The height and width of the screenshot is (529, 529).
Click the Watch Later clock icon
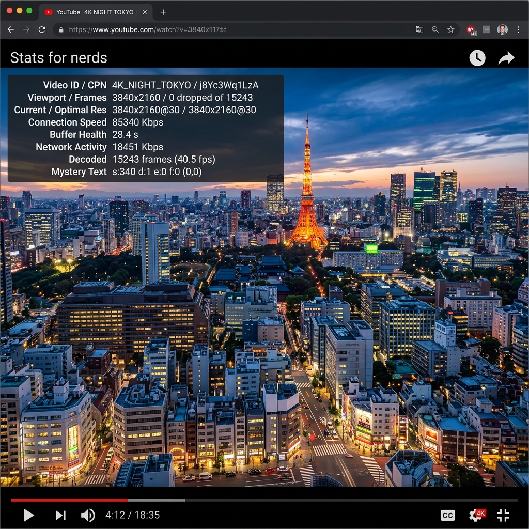click(477, 58)
